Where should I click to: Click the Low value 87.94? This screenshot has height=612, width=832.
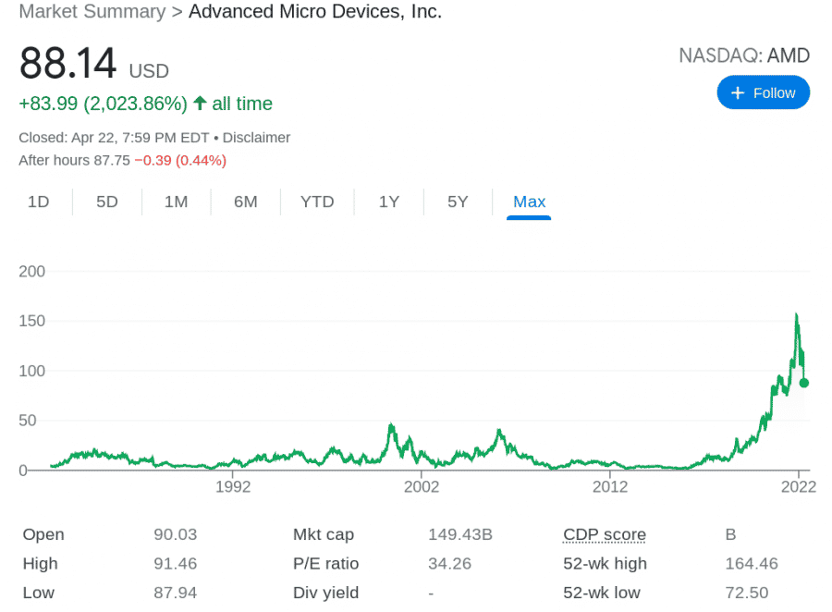point(175,593)
